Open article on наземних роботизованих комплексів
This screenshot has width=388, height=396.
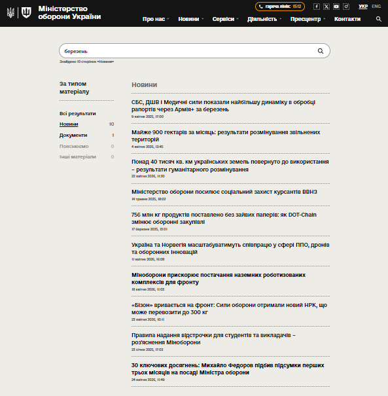(x=219, y=278)
